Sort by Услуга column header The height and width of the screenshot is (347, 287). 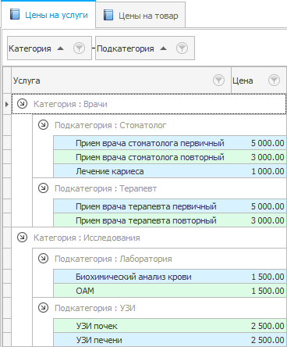(121, 80)
